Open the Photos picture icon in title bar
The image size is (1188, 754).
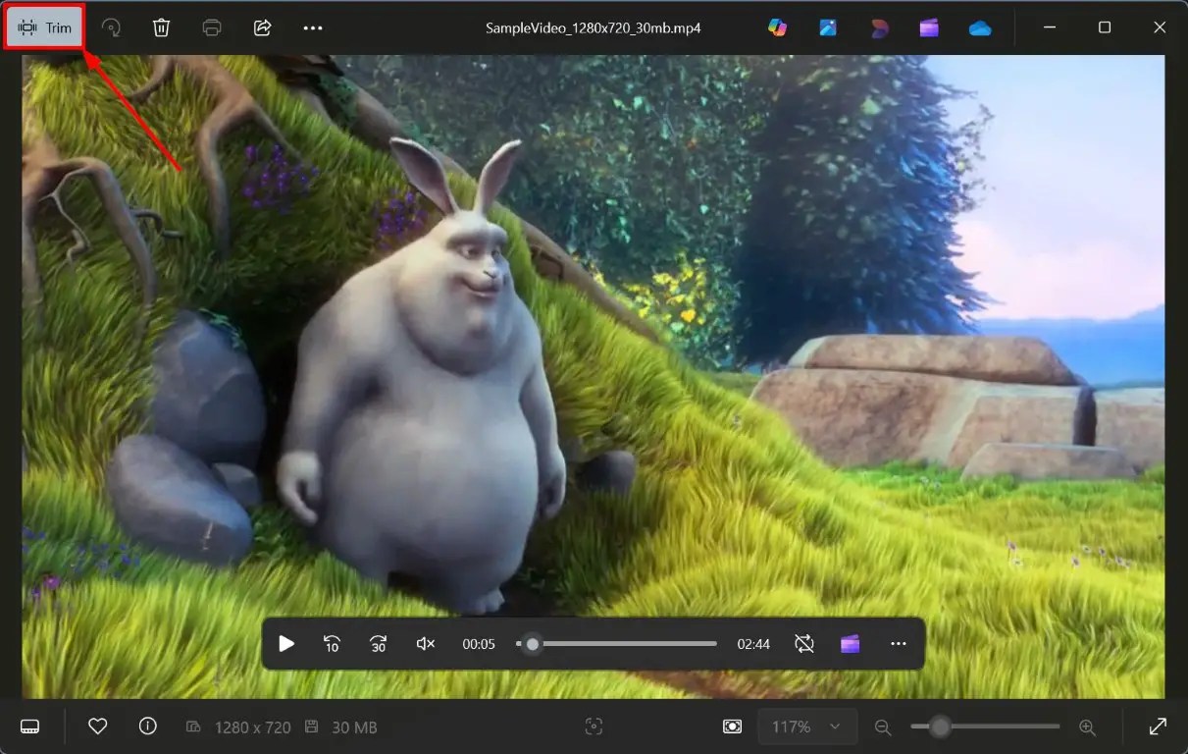click(x=828, y=27)
